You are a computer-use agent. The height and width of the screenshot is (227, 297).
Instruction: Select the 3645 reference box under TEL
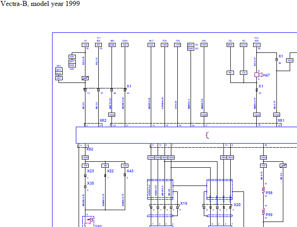[230, 45]
